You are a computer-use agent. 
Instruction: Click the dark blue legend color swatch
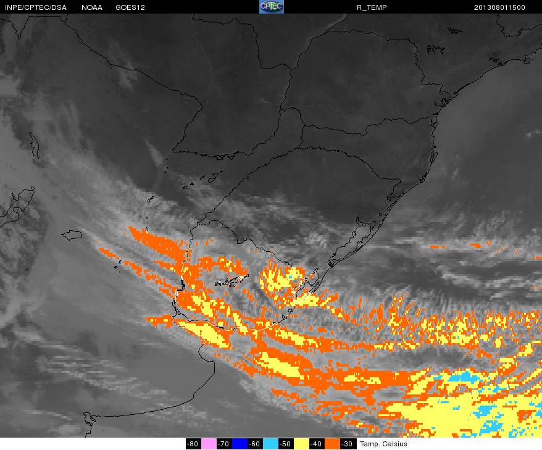(240, 444)
